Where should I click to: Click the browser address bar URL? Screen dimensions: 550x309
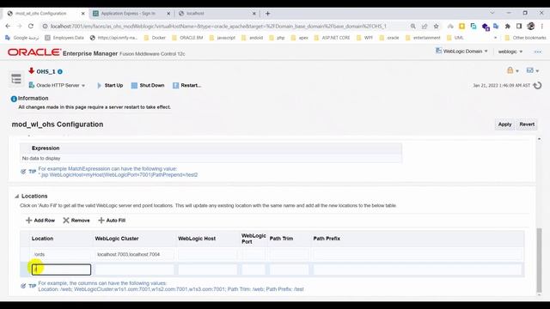click(x=218, y=27)
